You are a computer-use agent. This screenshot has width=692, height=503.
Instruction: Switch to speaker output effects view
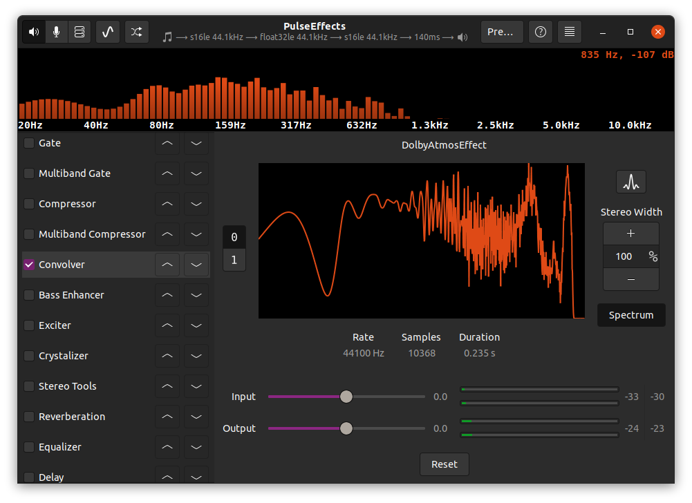34,32
